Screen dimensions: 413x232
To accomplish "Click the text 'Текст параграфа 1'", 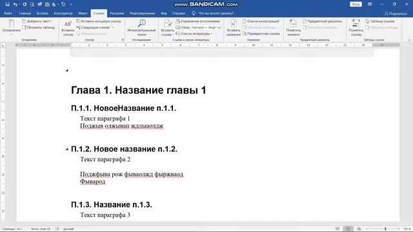I will (105, 119).
